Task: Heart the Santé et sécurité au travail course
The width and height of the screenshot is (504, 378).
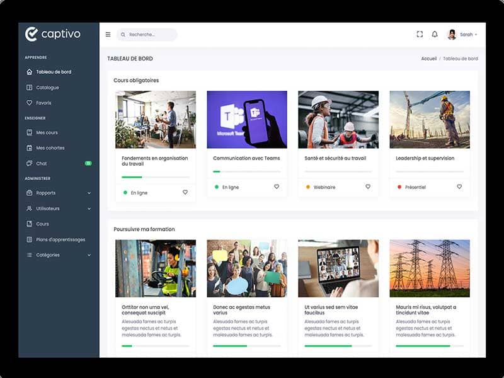Action: pos(368,186)
